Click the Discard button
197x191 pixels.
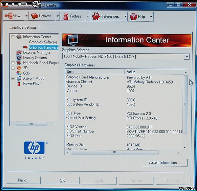click(x=136, y=181)
